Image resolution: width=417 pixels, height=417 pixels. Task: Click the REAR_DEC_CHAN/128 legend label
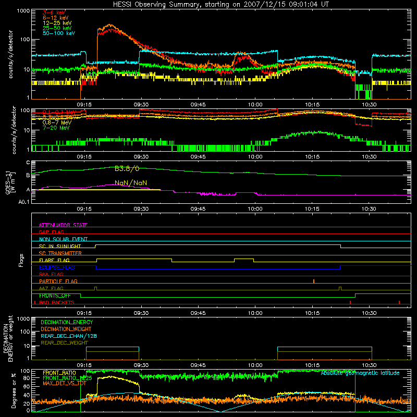click(x=69, y=336)
